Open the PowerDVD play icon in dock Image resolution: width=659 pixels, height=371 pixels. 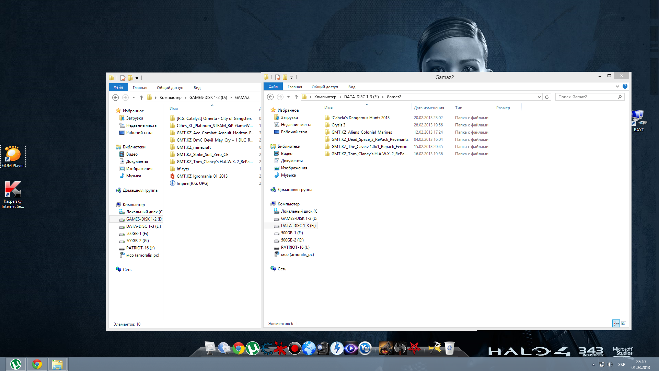coord(351,348)
